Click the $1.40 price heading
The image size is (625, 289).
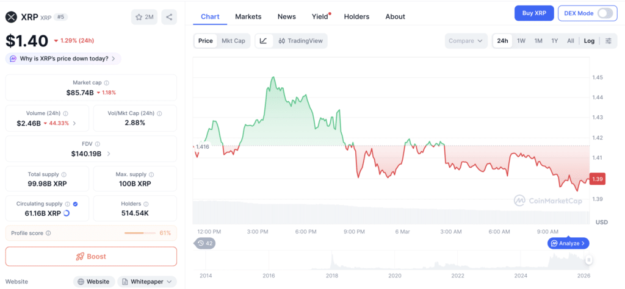click(27, 41)
